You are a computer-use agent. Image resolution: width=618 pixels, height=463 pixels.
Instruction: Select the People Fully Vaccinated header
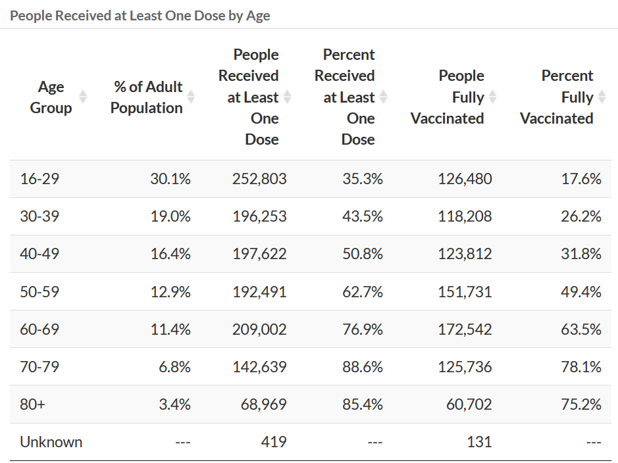coord(448,97)
